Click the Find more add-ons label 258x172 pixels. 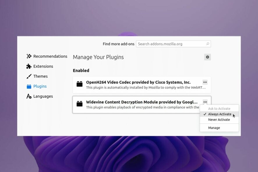pos(119,44)
